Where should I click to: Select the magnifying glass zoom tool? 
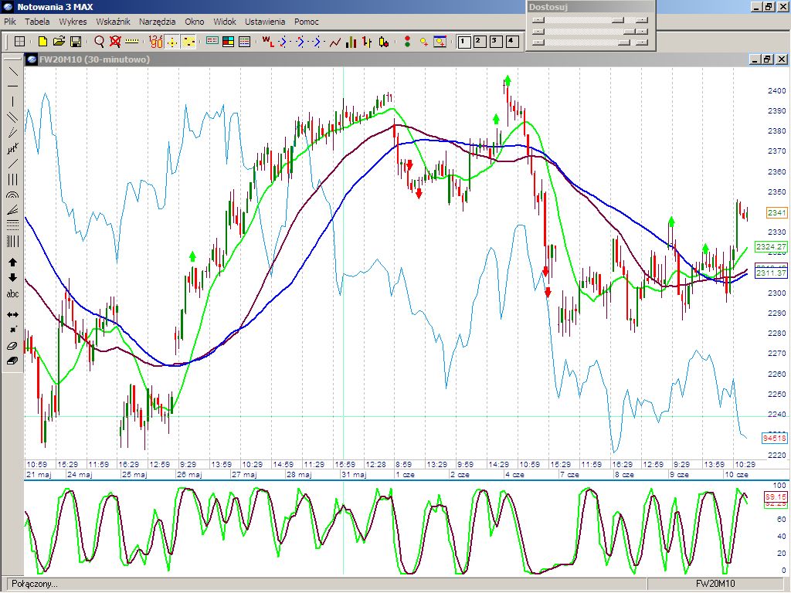click(x=99, y=41)
